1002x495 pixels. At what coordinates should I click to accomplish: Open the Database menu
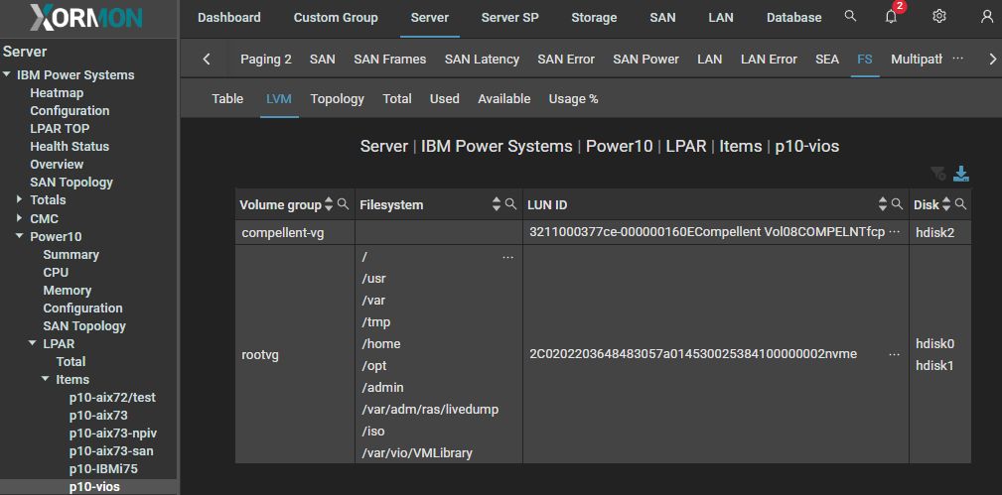coord(793,18)
